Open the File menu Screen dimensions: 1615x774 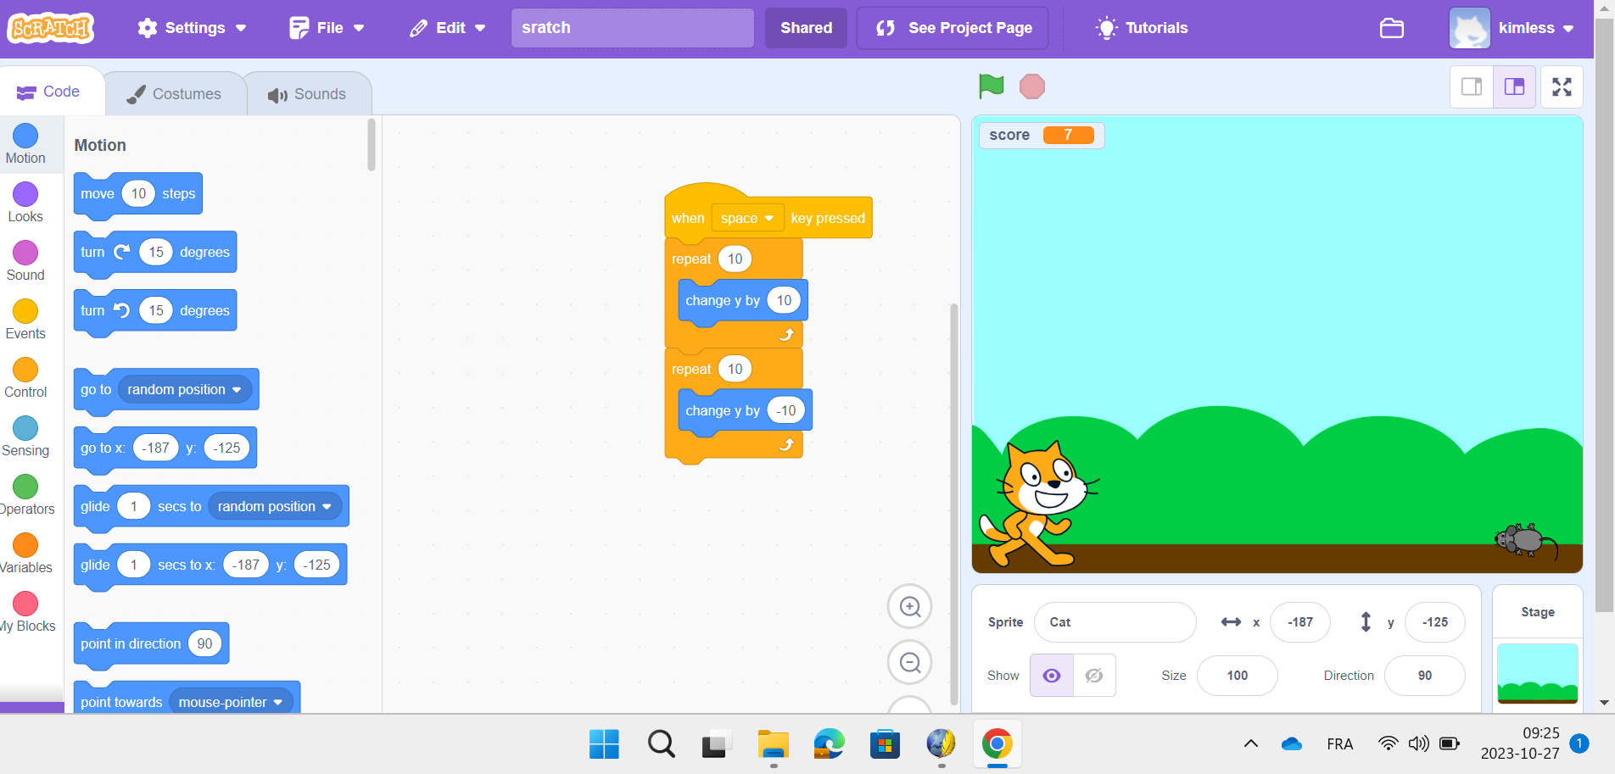327,28
